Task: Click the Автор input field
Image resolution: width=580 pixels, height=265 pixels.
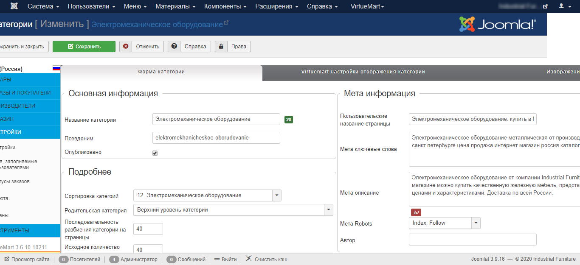Action: point(473,240)
